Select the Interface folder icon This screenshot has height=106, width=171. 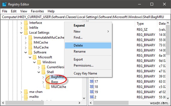click(26, 23)
